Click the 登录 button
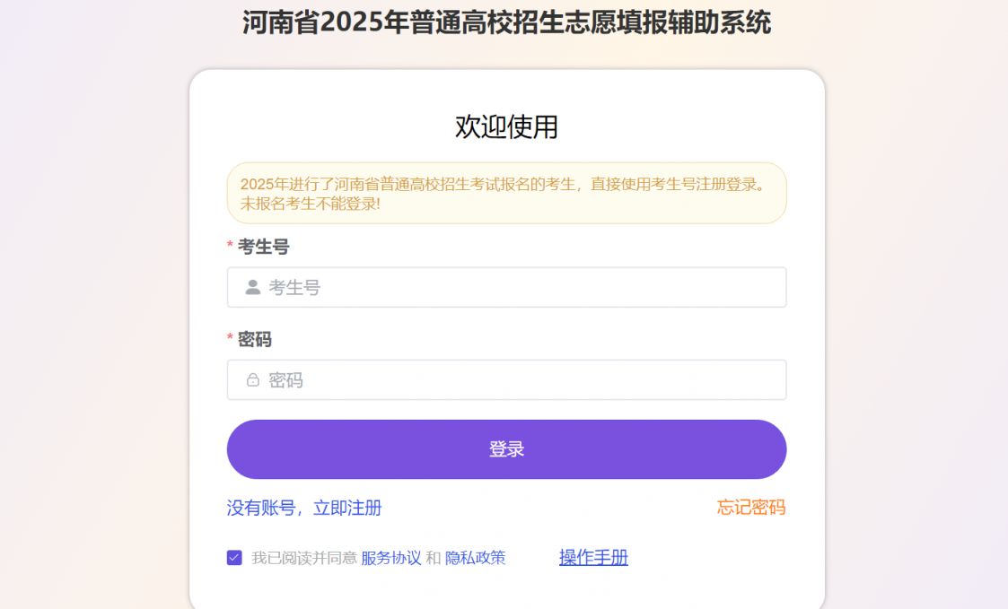Image resolution: width=1008 pixels, height=609 pixels. 506,449
